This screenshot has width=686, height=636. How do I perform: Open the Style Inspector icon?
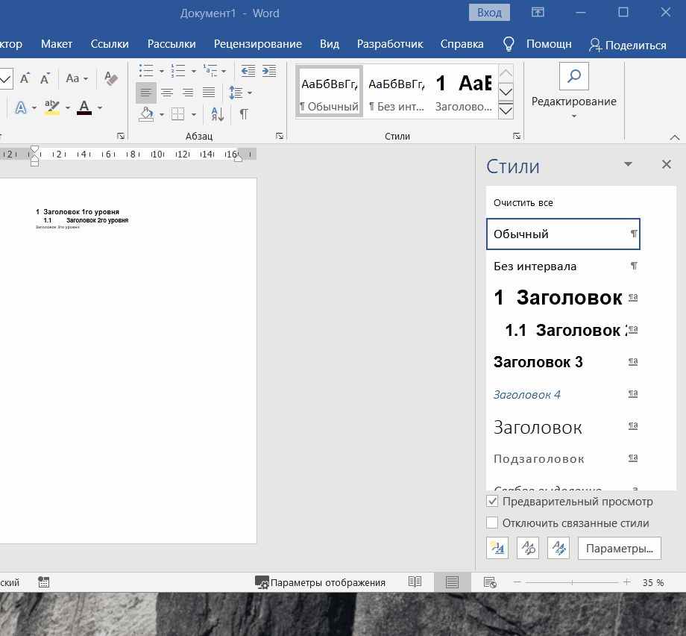pyautogui.click(x=528, y=548)
